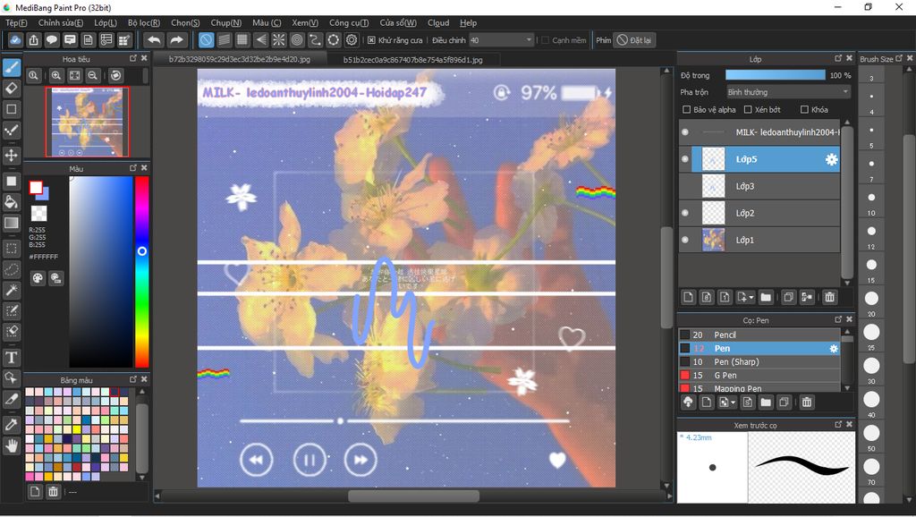Select the Lớp3 layer

pos(766,186)
